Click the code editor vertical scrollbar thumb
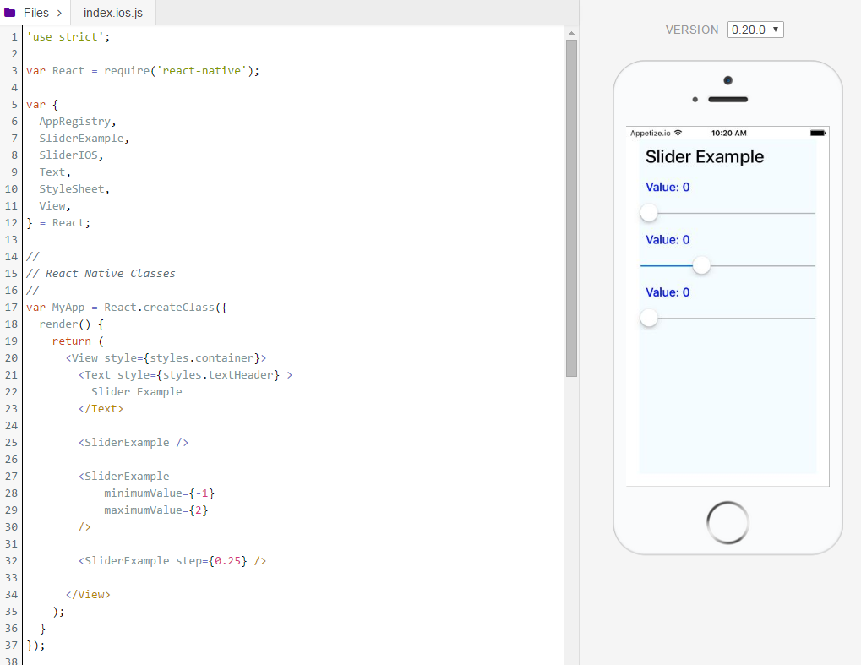 (x=571, y=207)
